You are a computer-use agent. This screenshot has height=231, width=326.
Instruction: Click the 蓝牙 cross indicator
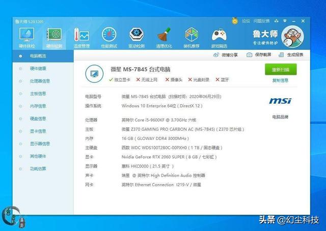tap(222, 79)
